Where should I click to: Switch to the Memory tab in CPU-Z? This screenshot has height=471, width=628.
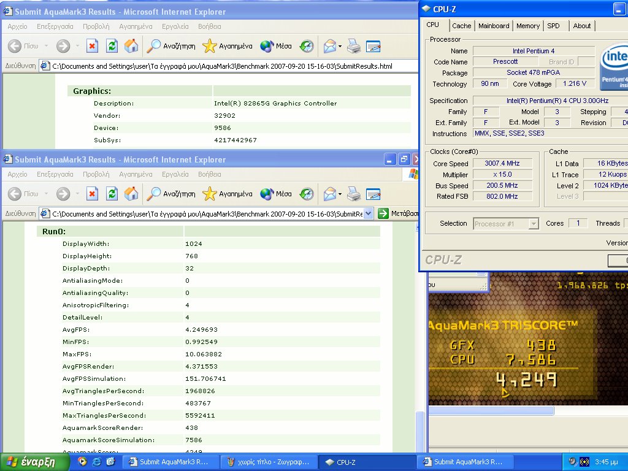coord(527,26)
